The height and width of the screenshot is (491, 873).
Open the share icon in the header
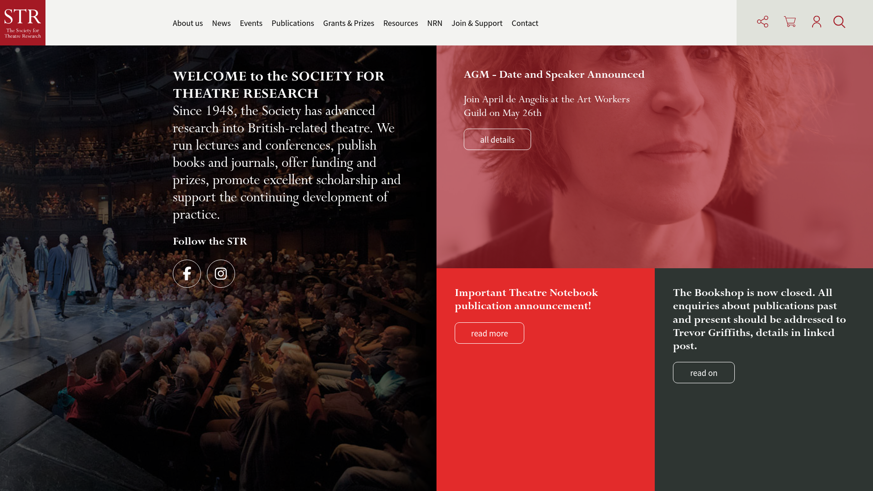click(x=763, y=22)
